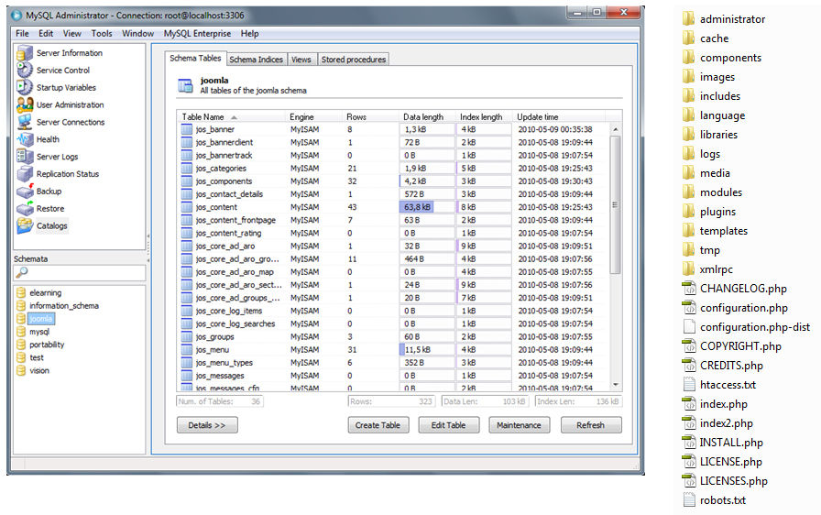Select the jos_contact_details table row
Image resolution: width=821 pixels, height=515 pixels.
pyautogui.click(x=395, y=194)
